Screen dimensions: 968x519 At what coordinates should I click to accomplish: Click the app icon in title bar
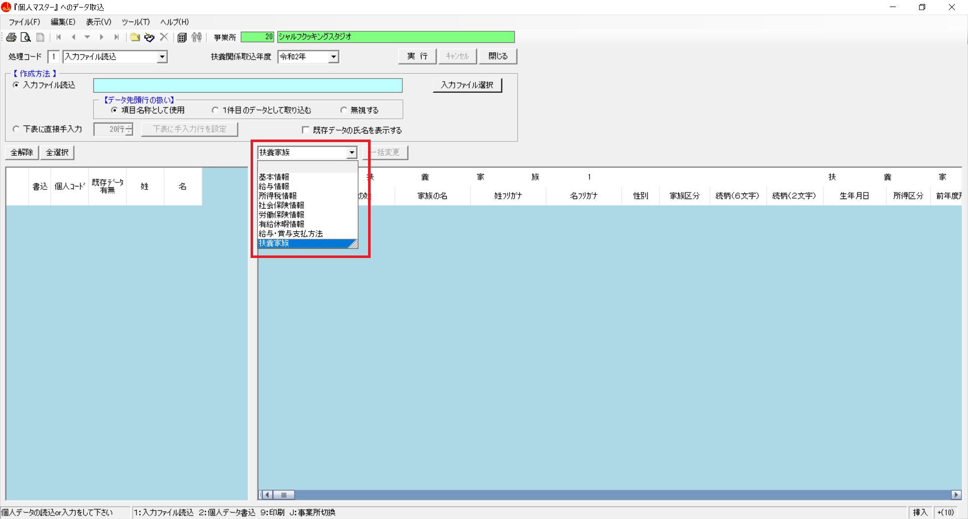coord(6,7)
